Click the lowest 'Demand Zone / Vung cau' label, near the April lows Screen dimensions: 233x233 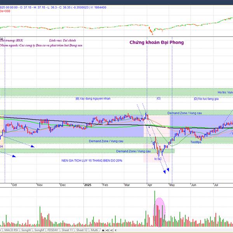tap(134, 151)
